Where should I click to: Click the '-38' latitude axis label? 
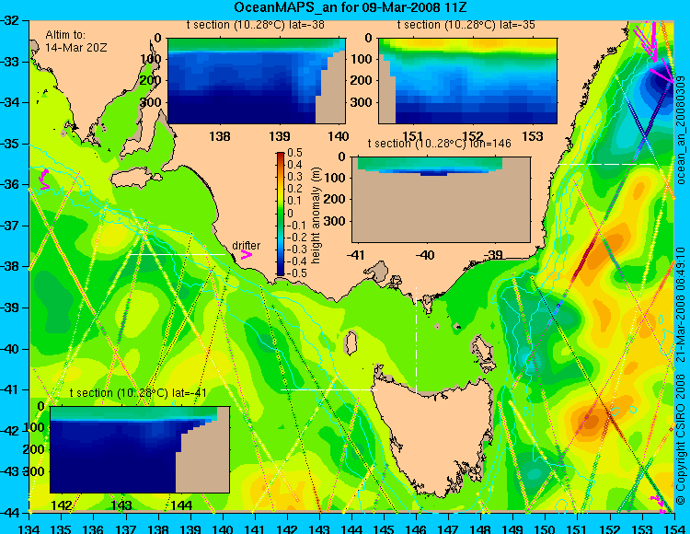coord(8,267)
